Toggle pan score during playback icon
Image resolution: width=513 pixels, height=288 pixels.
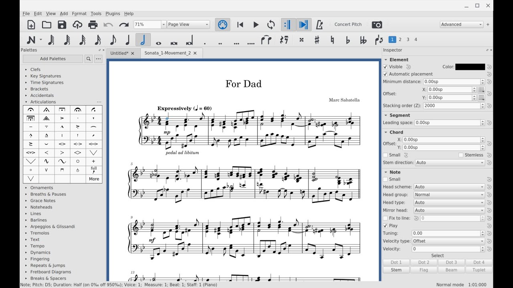tap(303, 25)
